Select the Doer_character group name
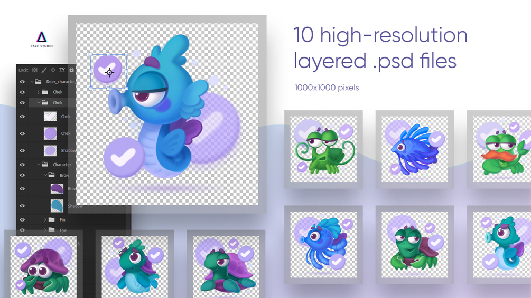The image size is (531, 298). (61, 82)
